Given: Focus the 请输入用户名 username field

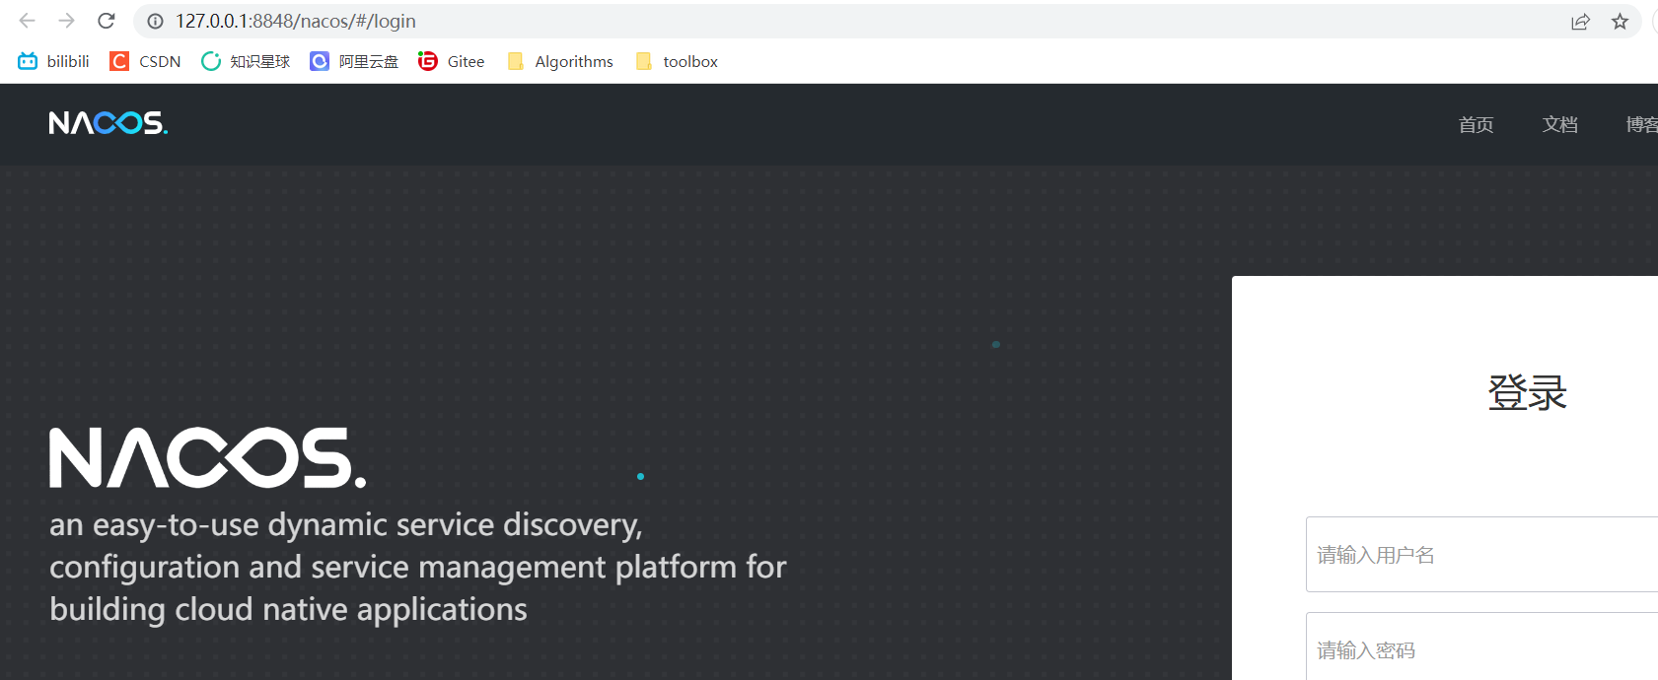Looking at the screenshot, I should pos(1481,555).
